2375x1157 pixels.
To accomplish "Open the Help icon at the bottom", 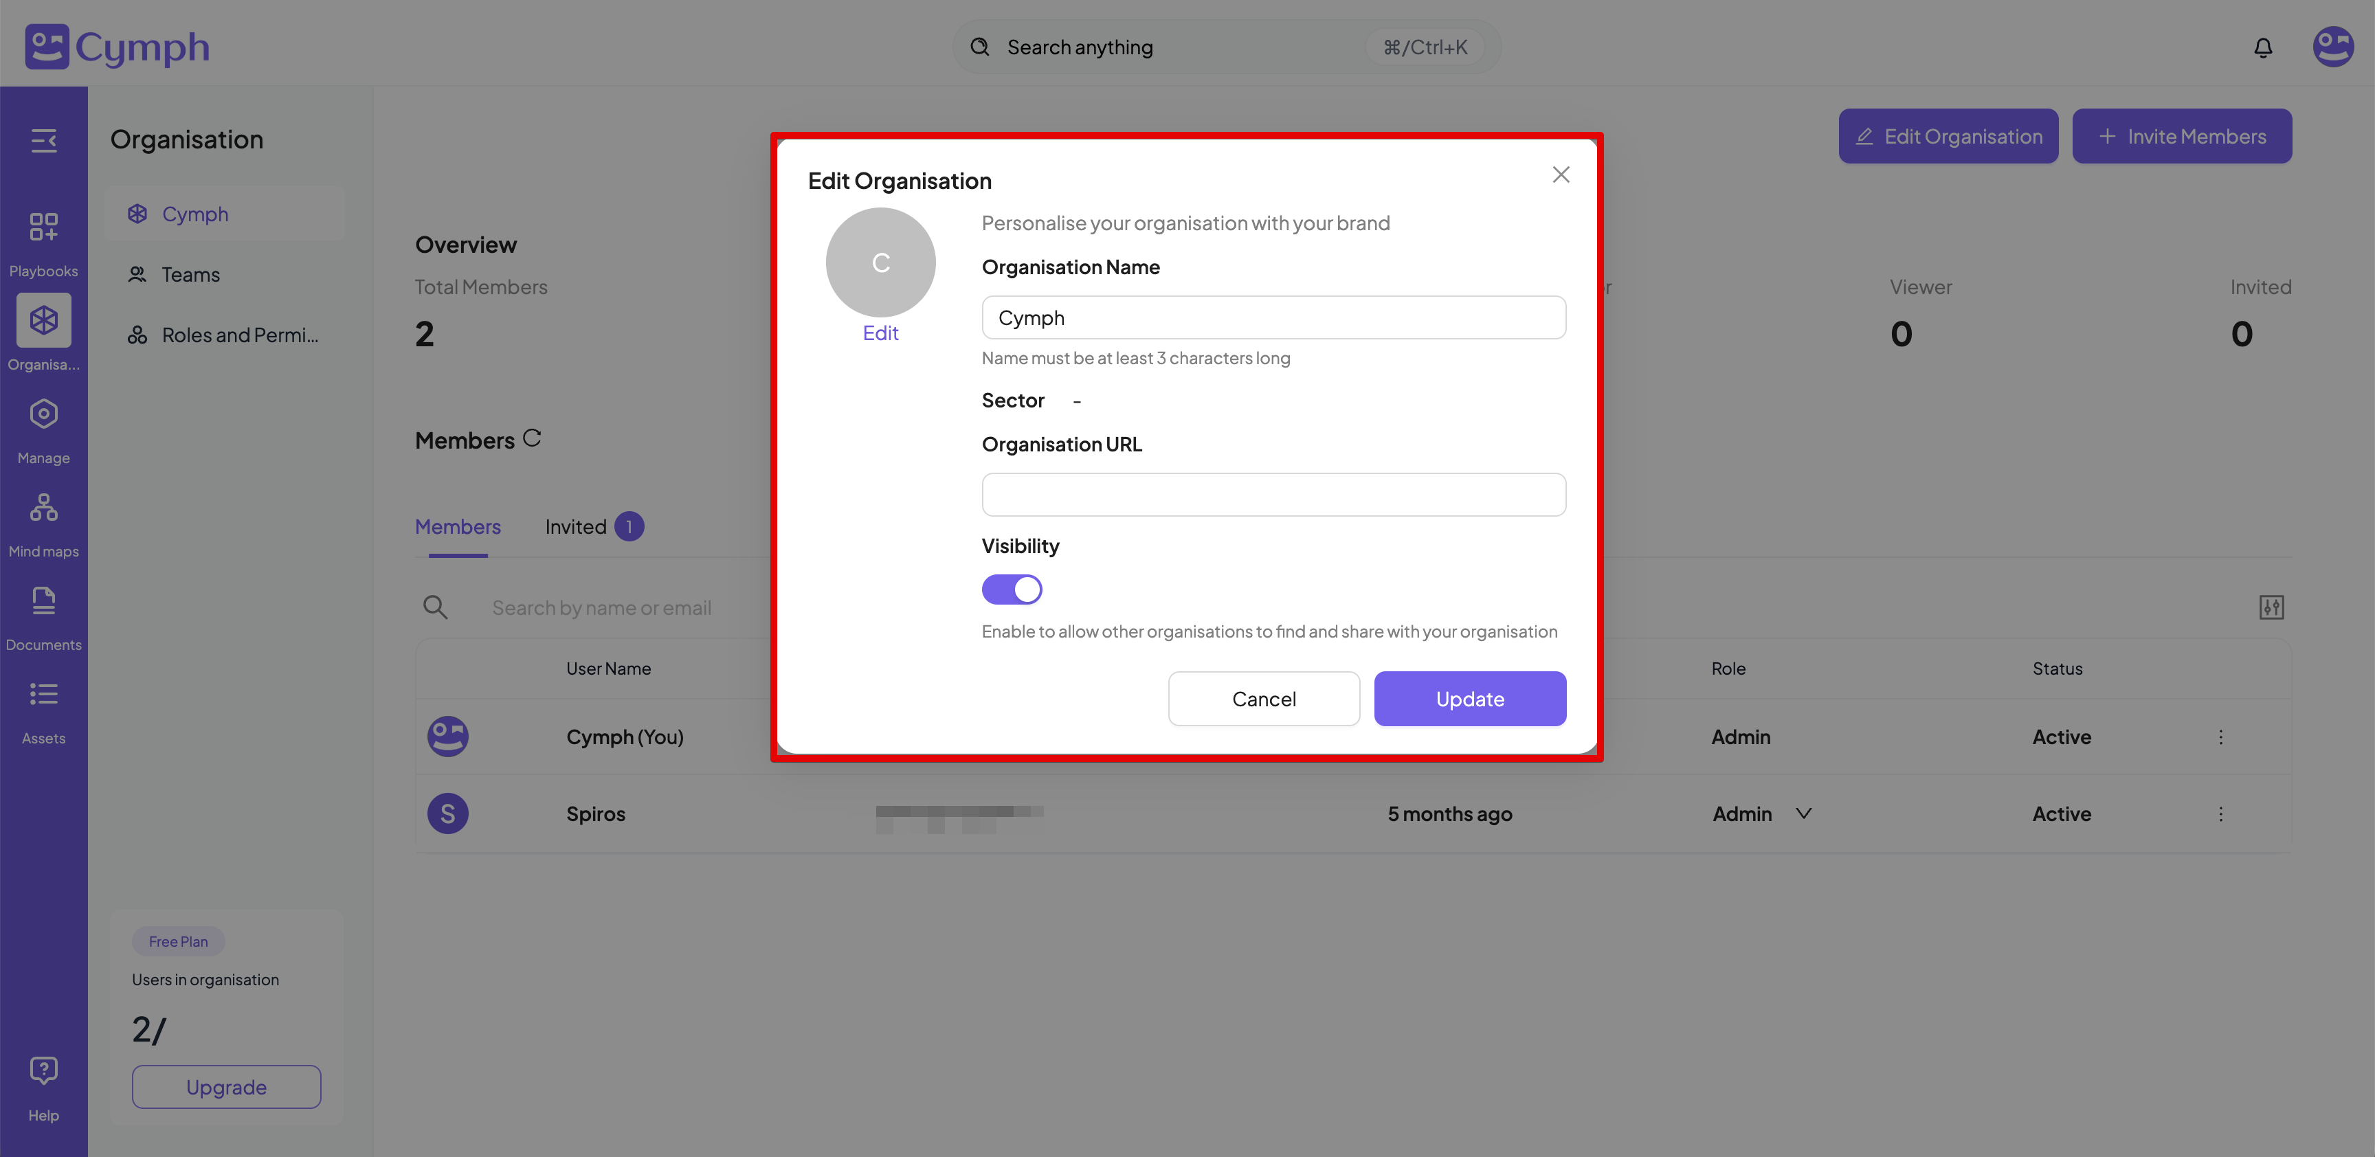I will click(43, 1070).
